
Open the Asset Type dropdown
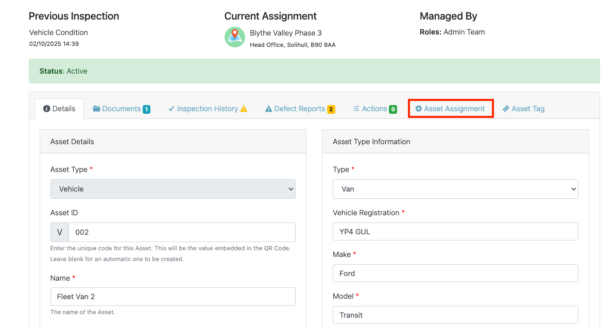tap(173, 189)
